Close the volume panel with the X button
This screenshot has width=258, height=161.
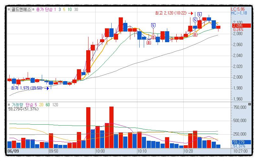click(x=250, y=104)
